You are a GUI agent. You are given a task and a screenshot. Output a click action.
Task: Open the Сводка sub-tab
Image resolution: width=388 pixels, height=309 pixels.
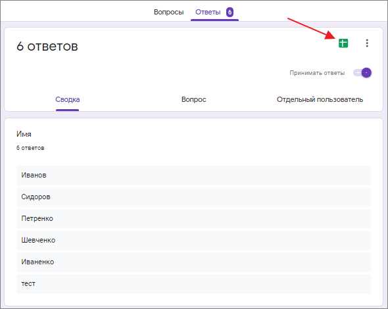click(68, 99)
